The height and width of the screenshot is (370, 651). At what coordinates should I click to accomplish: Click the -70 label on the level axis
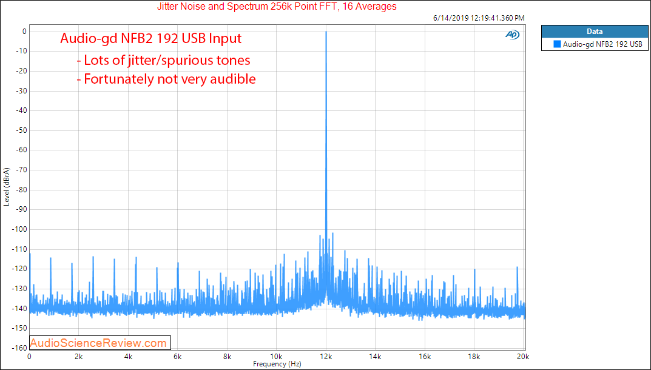coord(21,170)
